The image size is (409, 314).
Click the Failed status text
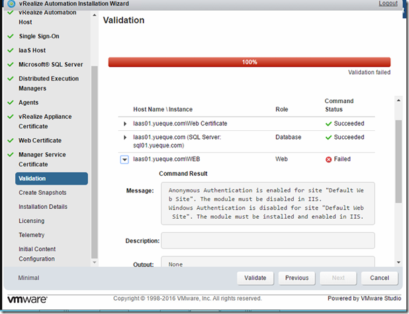(342, 159)
